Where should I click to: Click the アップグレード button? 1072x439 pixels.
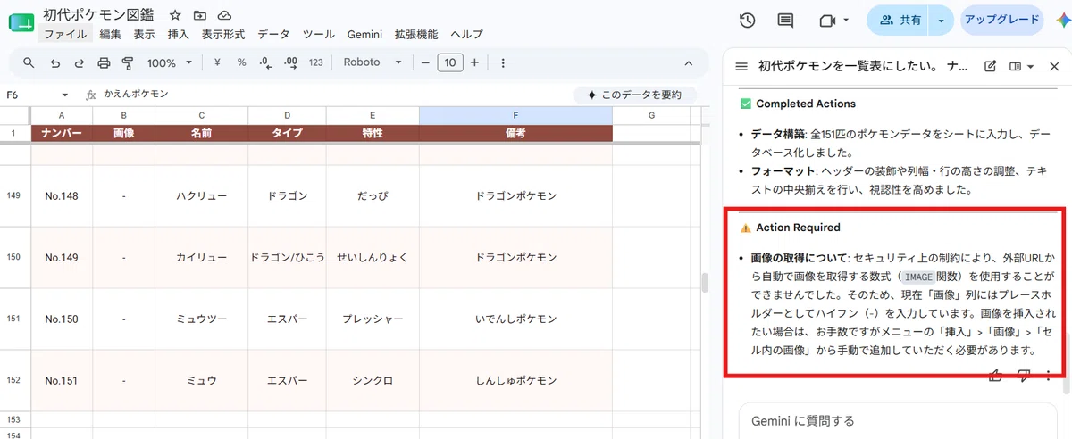coord(1001,20)
